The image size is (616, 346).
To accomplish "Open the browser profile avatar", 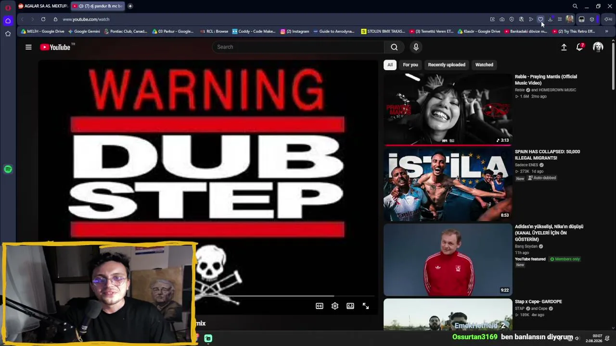I will pos(570,19).
